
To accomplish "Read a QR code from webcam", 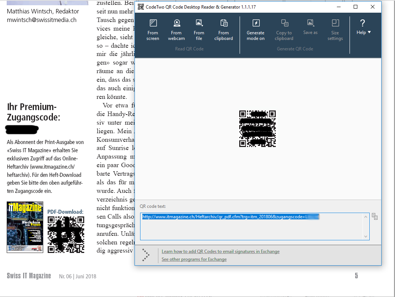I will [176, 30].
